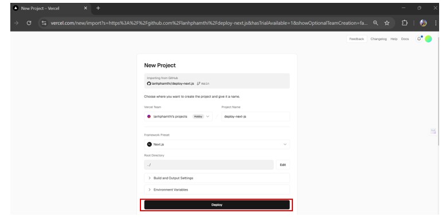
Task: Click the Vercel team avatar dot icon
Action: click(x=148, y=116)
